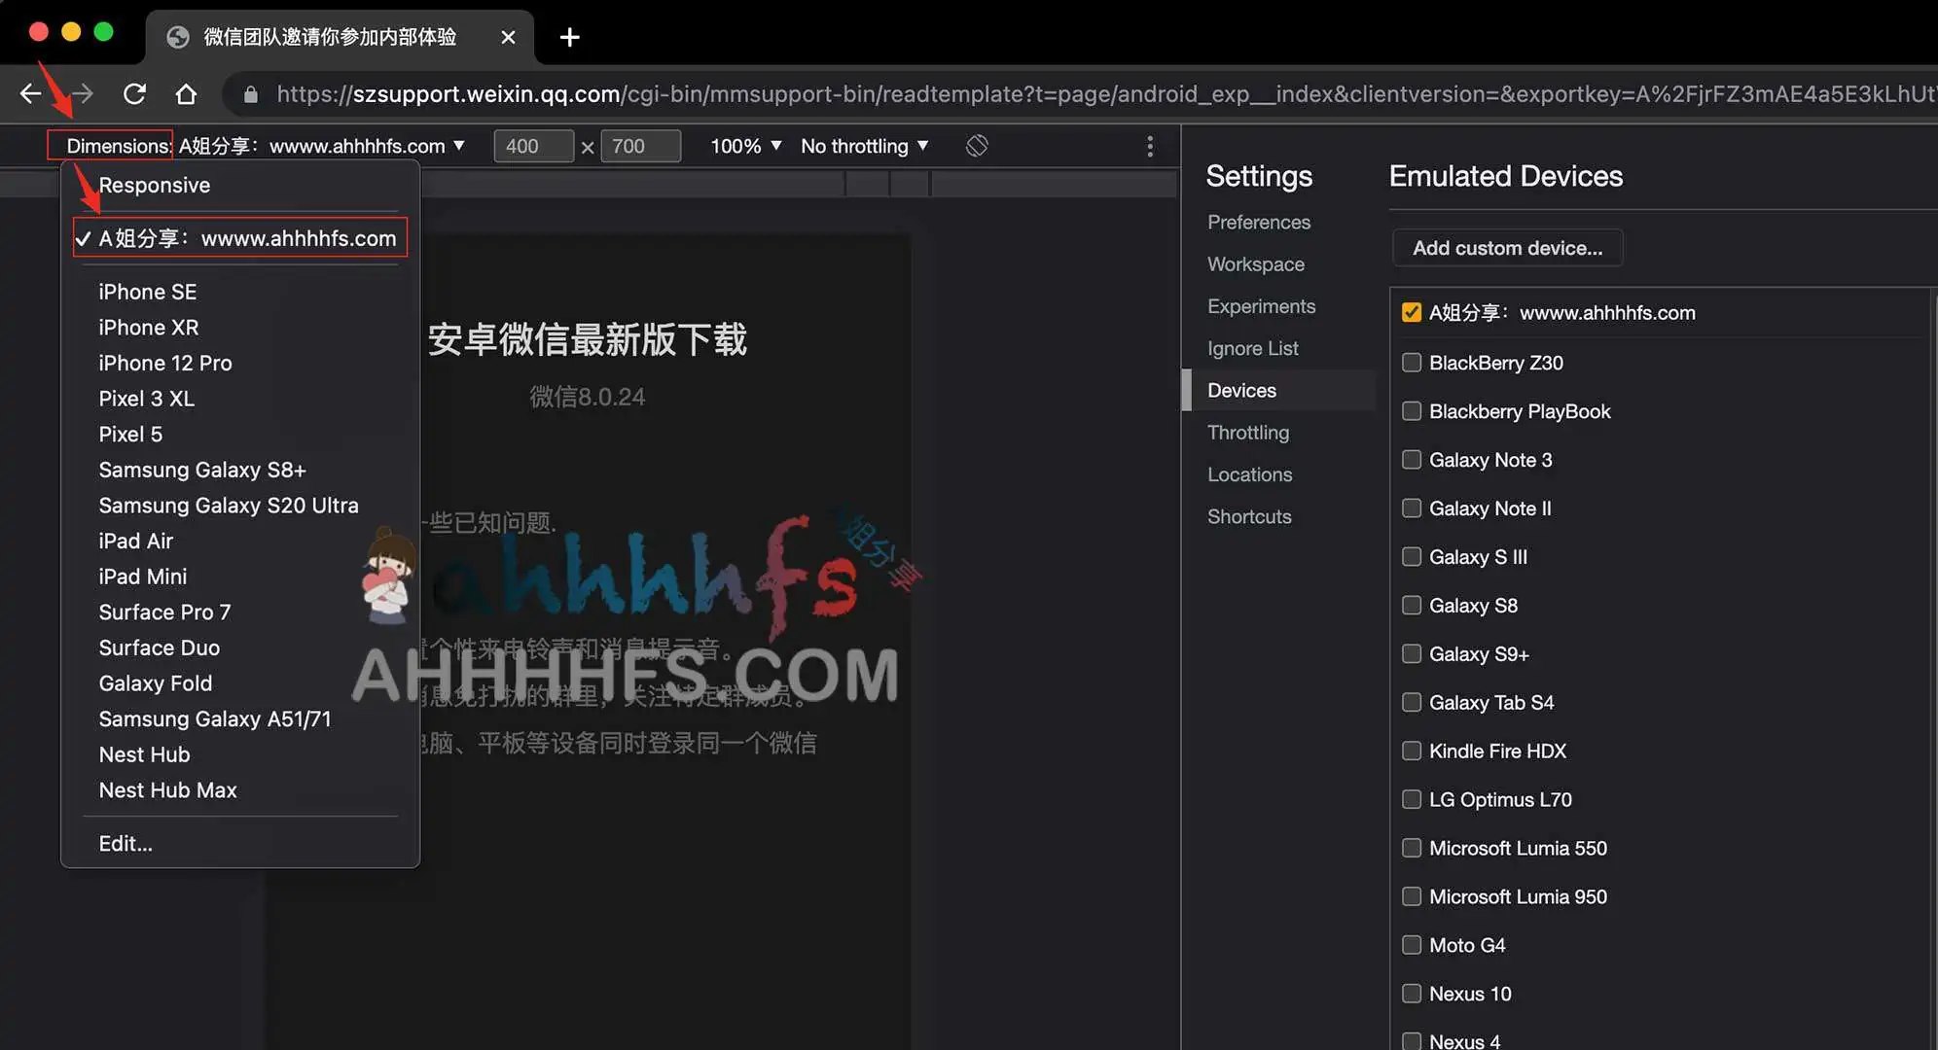
Task: Select iPad Mini from the device list
Action: point(142,576)
